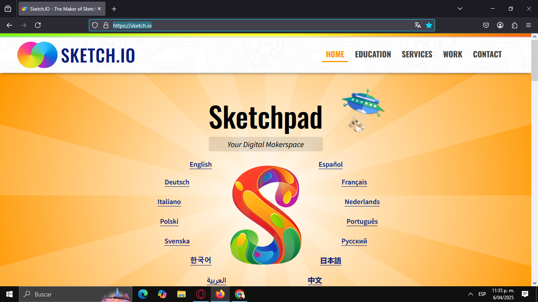
Task: Open Microsoft Edge from taskbar
Action: tap(143, 294)
